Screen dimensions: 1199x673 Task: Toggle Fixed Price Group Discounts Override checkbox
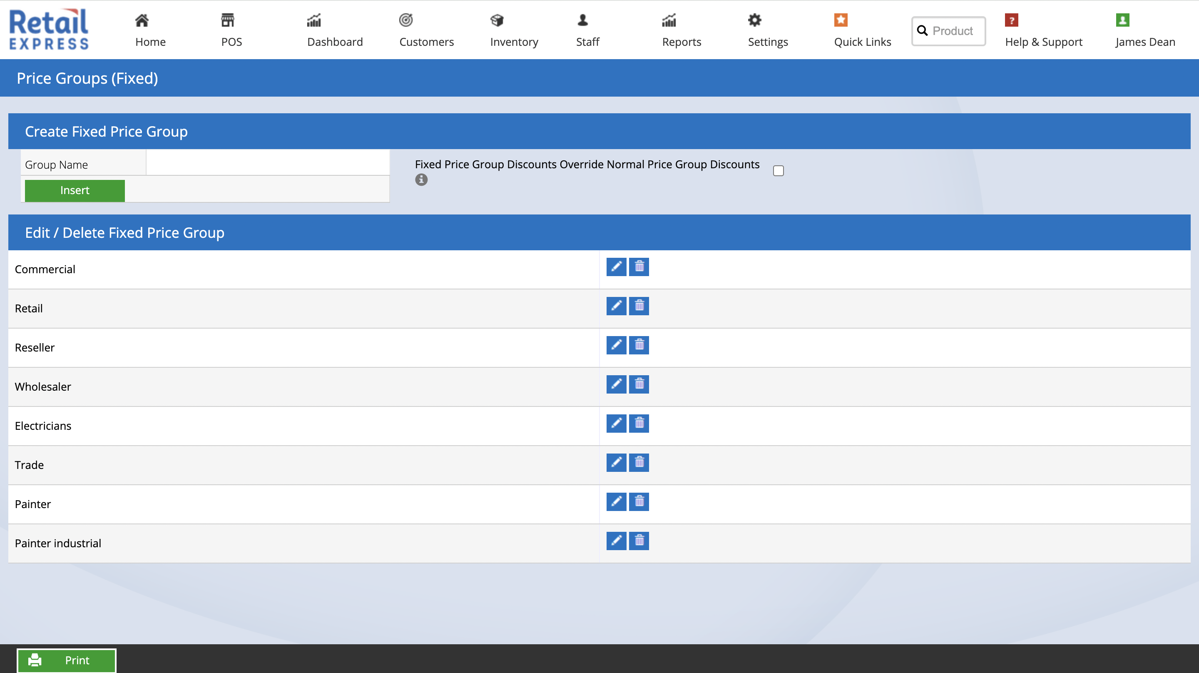(x=778, y=171)
